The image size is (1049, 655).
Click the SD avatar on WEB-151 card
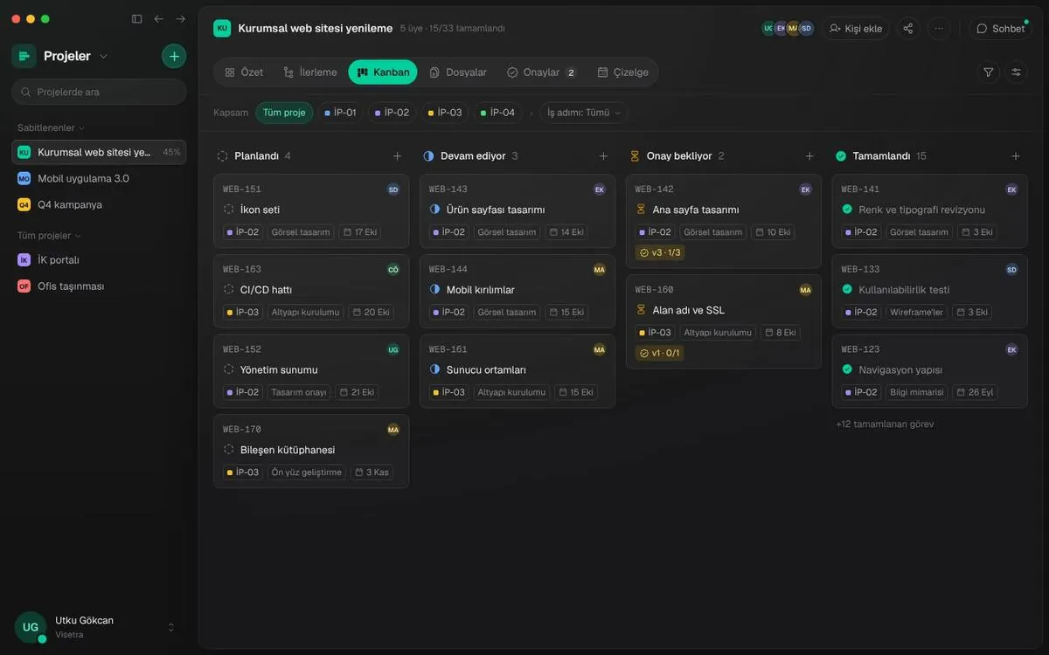393,190
